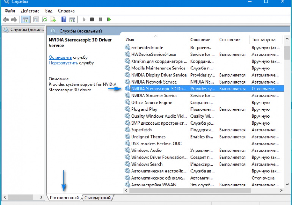Select the Расширенный tab

click(x=64, y=198)
